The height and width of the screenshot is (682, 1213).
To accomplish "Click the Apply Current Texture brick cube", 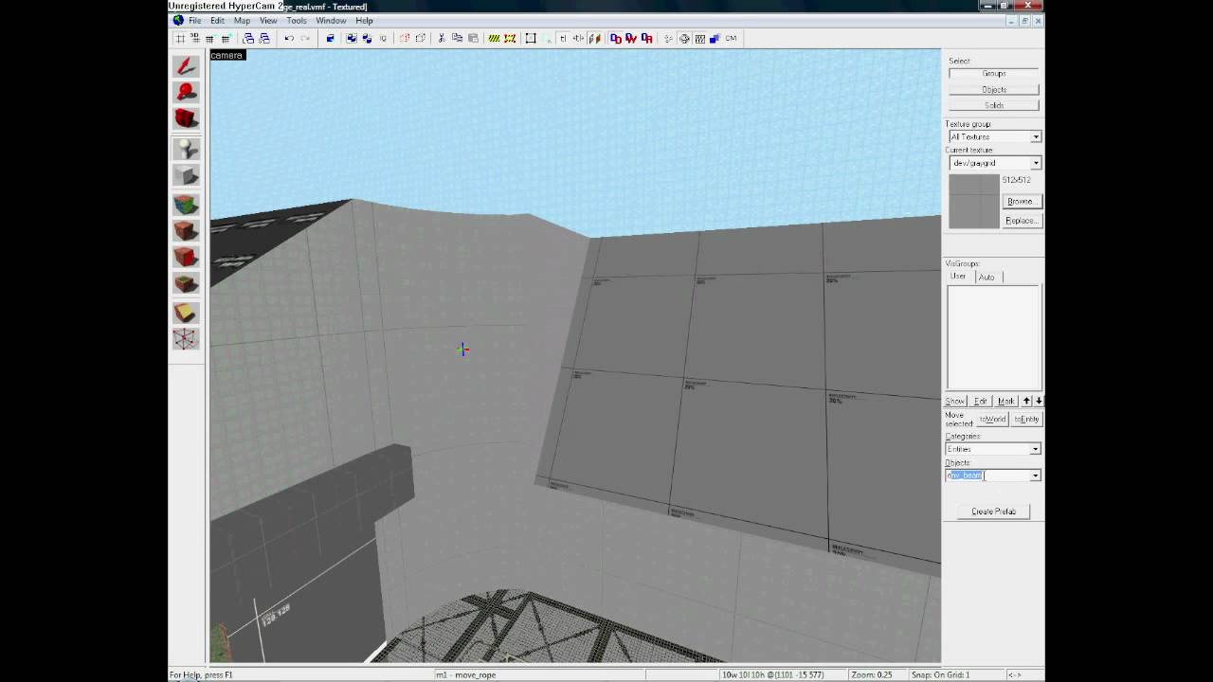I will pos(186,230).
